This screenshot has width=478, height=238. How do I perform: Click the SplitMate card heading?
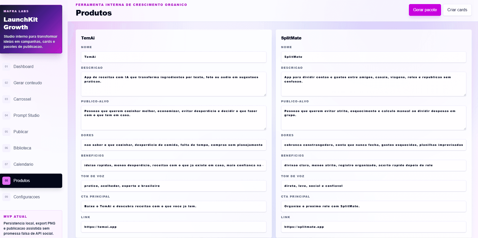click(x=291, y=38)
